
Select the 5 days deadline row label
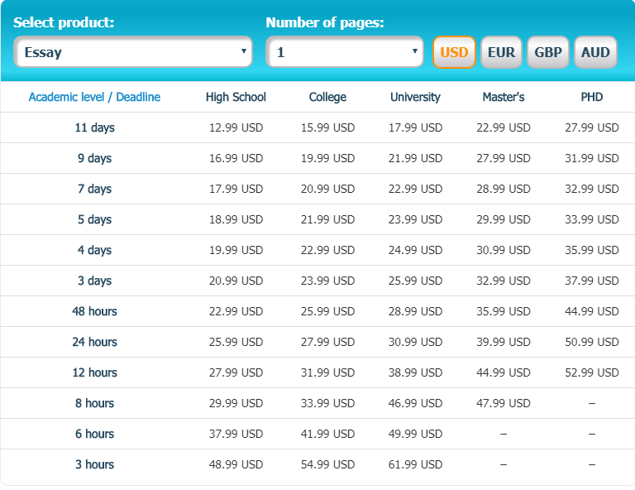(x=94, y=219)
